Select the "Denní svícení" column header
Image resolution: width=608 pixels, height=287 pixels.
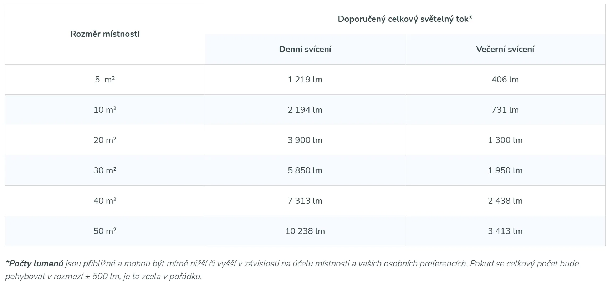(x=305, y=49)
